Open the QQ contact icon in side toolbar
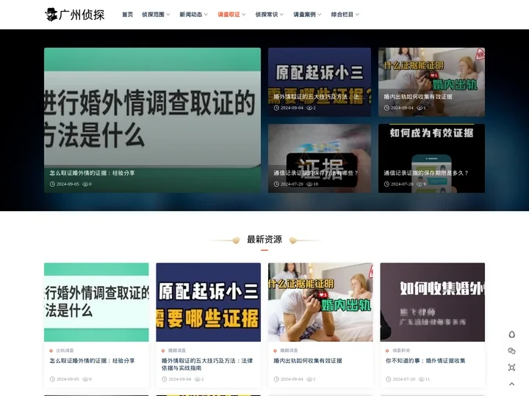Screen dimensions: 529x396 (511, 334)
